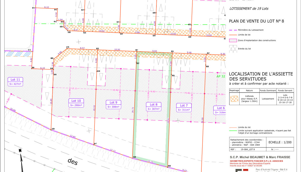
Task: Click the 'Repérage' table header
Action: click(x=234, y=91)
